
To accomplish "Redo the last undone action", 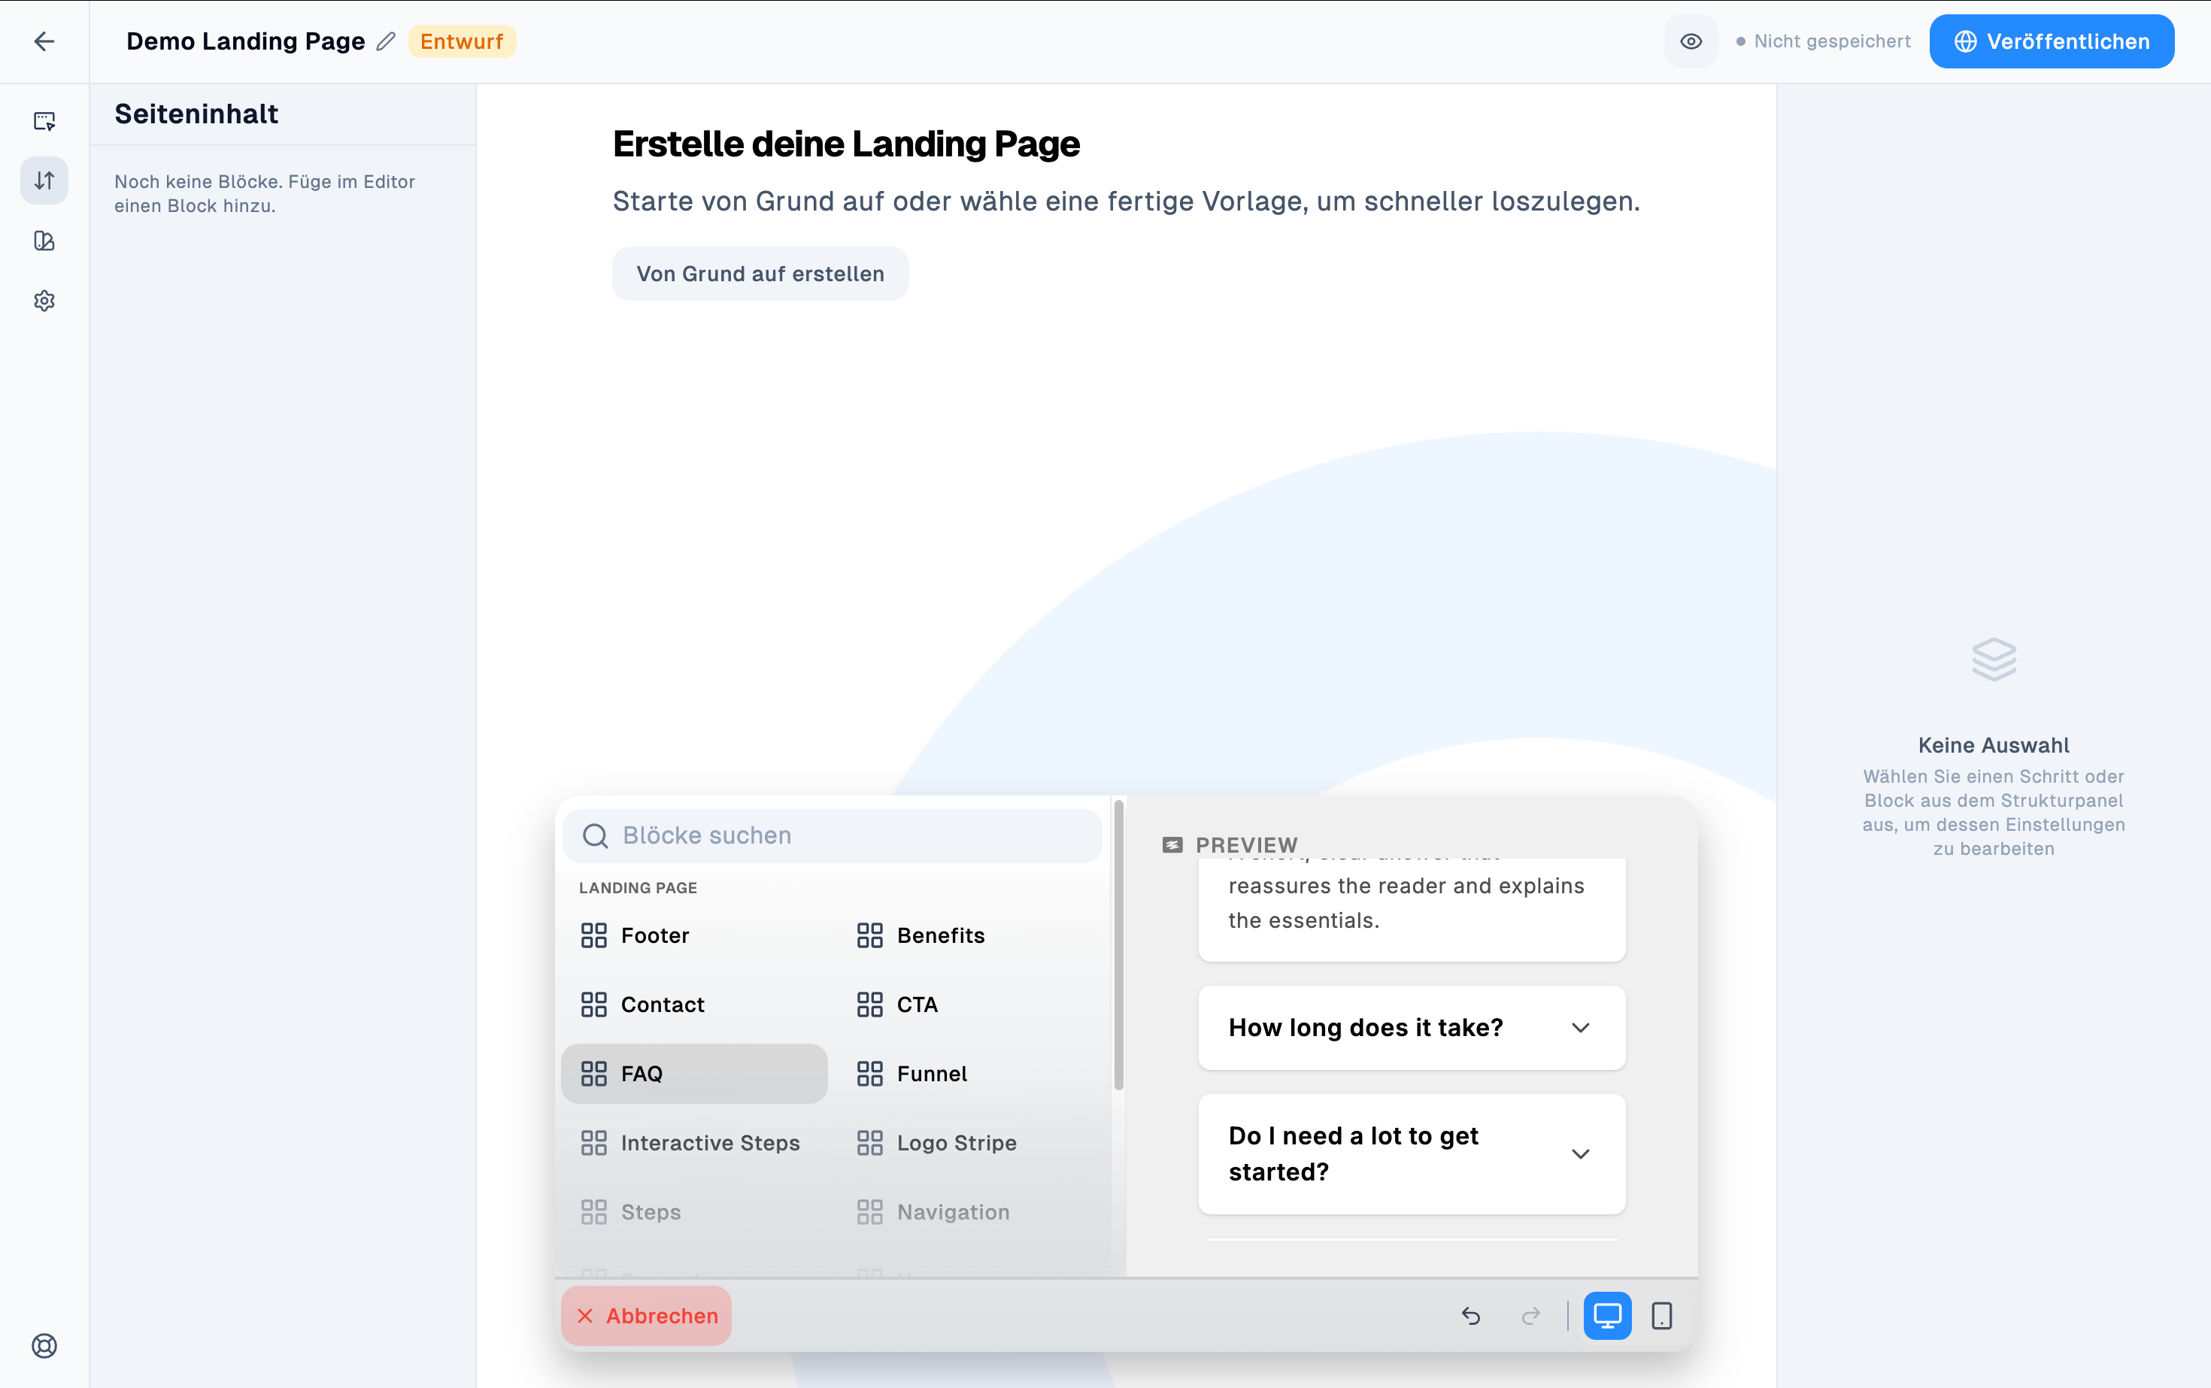I will pos(1530,1317).
